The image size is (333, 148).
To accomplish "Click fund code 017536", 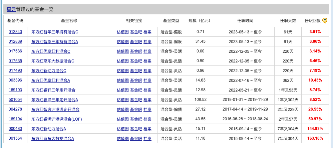I will (15, 51).
